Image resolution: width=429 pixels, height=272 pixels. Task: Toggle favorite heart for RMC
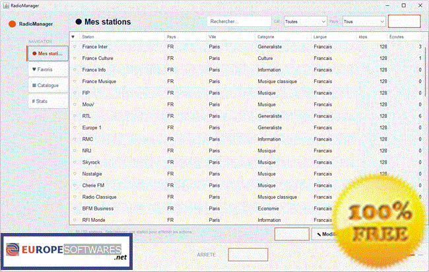click(75, 139)
